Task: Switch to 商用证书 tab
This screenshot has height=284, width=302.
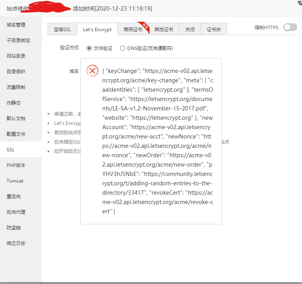Action: pyautogui.click(x=133, y=29)
